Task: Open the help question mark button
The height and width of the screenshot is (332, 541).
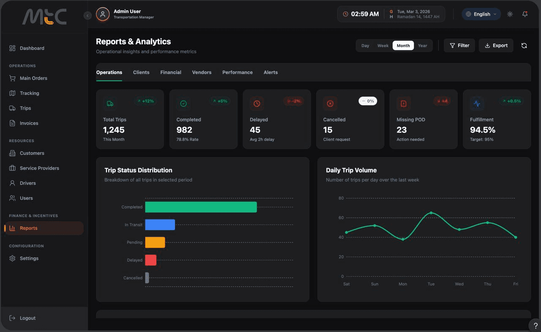Action: pyautogui.click(x=536, y=326)
